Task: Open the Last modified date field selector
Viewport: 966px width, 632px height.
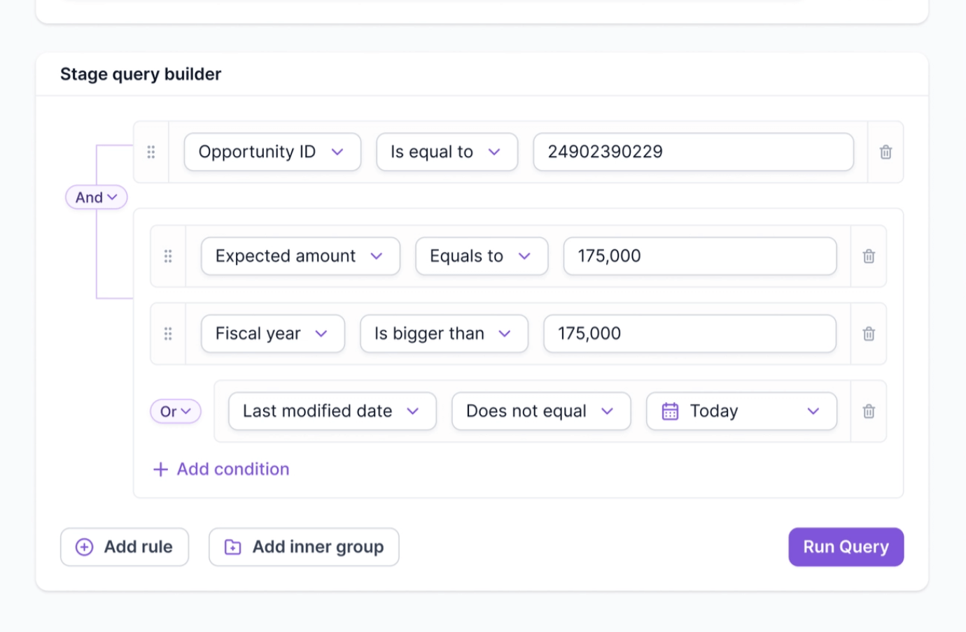Action: pos(332,411)
